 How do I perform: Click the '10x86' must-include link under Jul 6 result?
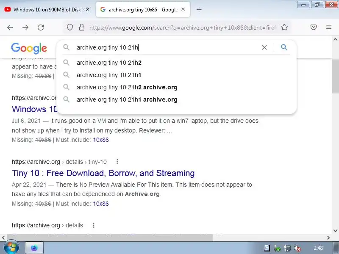101,140
